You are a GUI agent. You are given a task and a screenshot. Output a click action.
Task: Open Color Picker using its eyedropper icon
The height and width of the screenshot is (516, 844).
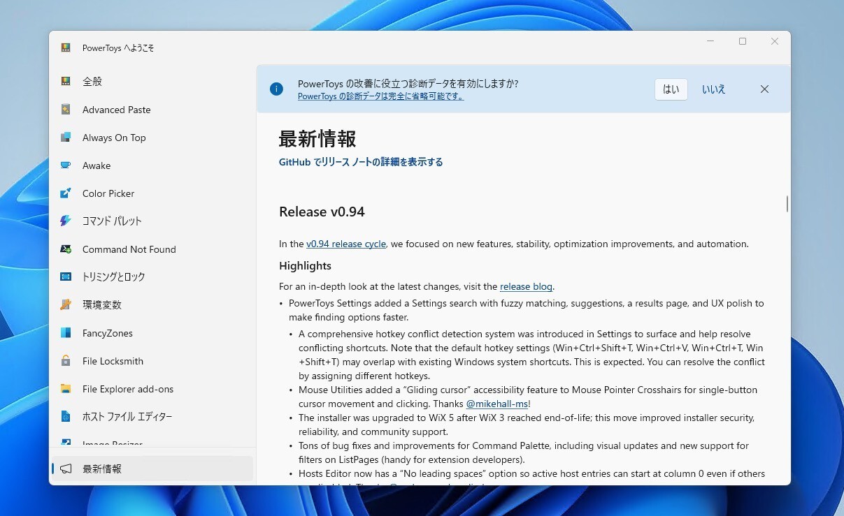66,193
